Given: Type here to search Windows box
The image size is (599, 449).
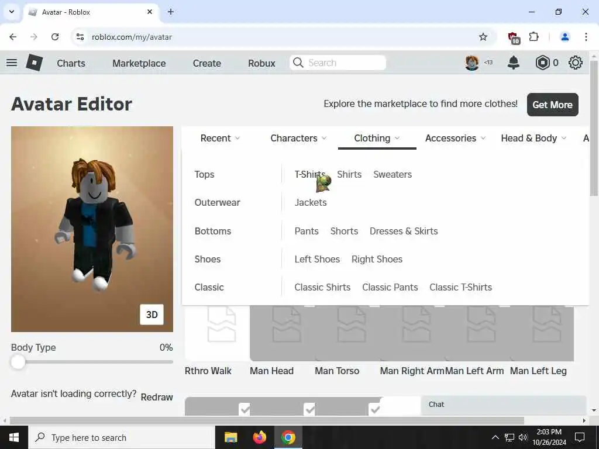Looking at the screenshot, I should coord(122,437).
